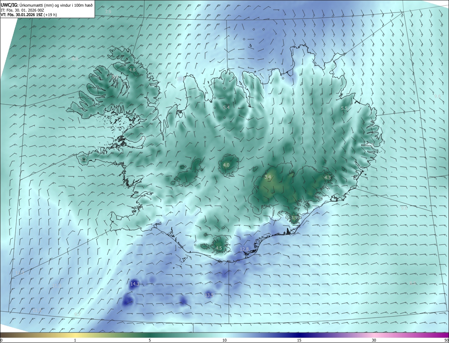Click the 4.3 value on the map
The image size is (449, 343).
(327, 178)
